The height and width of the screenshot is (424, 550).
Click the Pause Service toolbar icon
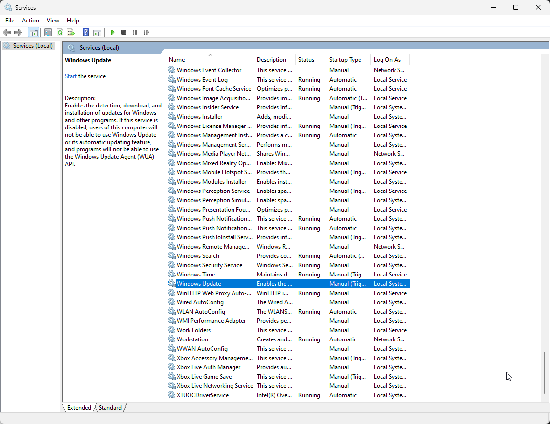(x=135, y=32)
